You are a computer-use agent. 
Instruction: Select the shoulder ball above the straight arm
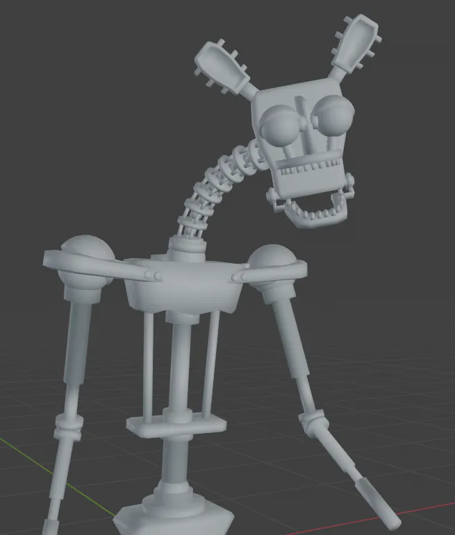click(x=88, y=263)
